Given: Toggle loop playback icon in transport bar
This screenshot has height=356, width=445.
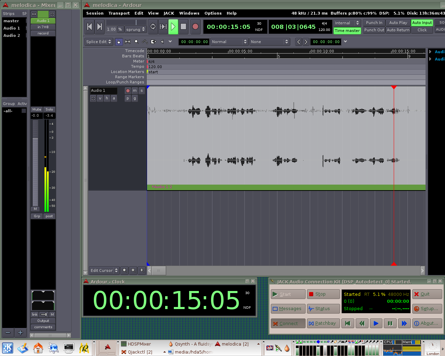Looking at the screenshot, I should pyautogui.click(x=153, y=27).
